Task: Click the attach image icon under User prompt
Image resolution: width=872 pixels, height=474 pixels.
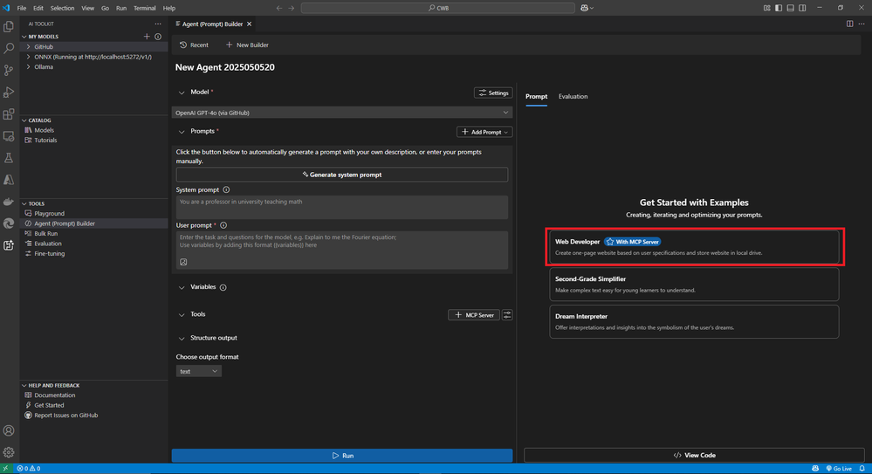Action: (x=183, y=262)
